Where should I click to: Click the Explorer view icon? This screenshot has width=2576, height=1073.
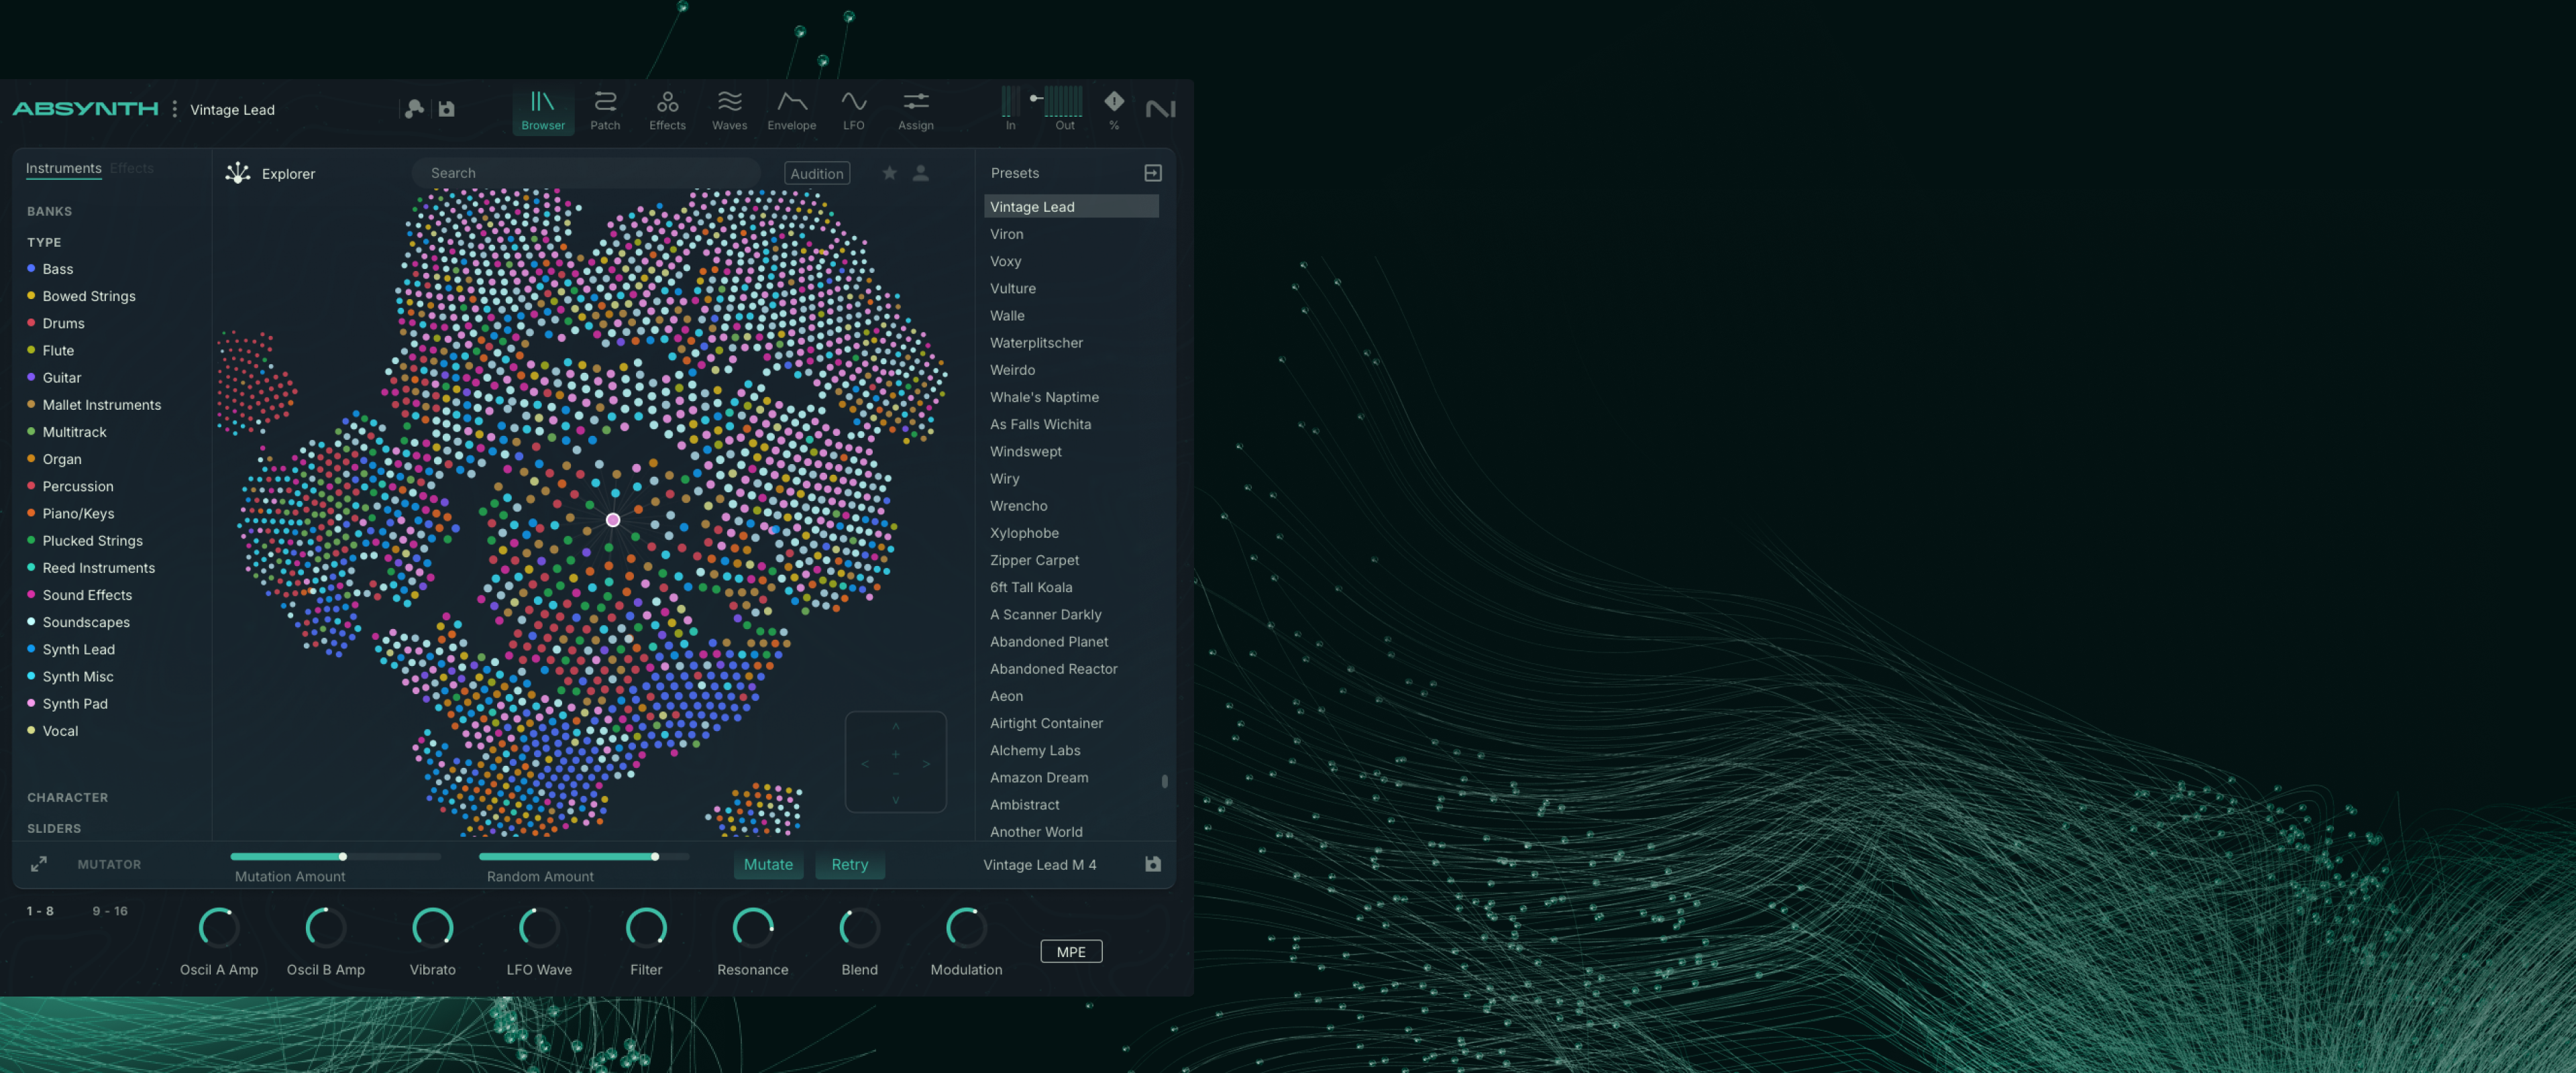(x=238, y=173)
